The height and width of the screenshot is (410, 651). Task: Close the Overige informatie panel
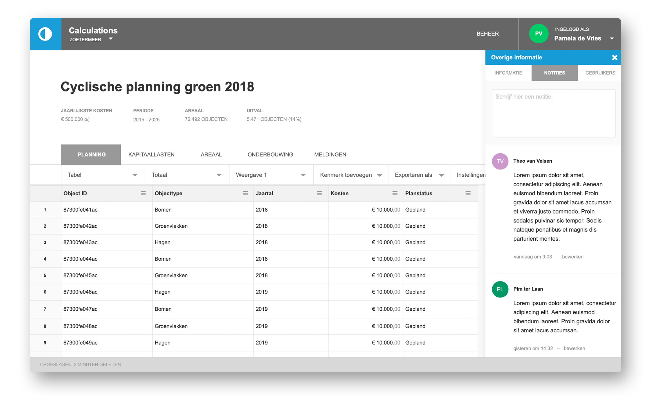[x=614, y=58]
